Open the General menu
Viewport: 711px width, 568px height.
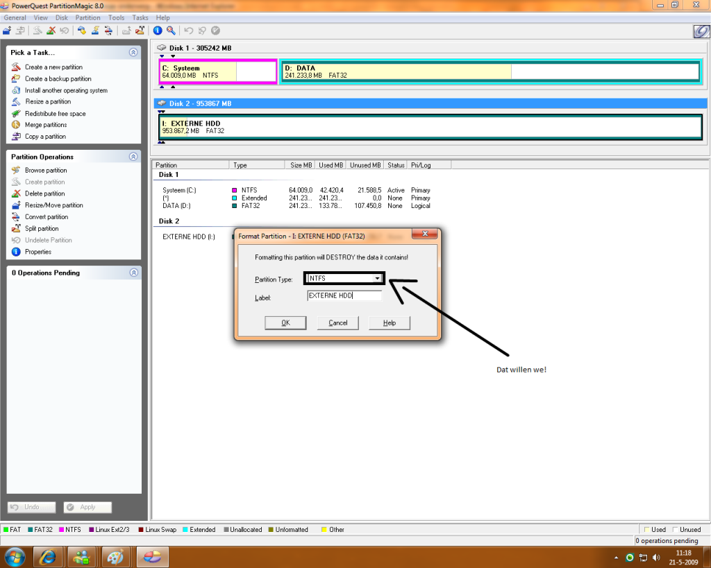(x=15, y=17)
